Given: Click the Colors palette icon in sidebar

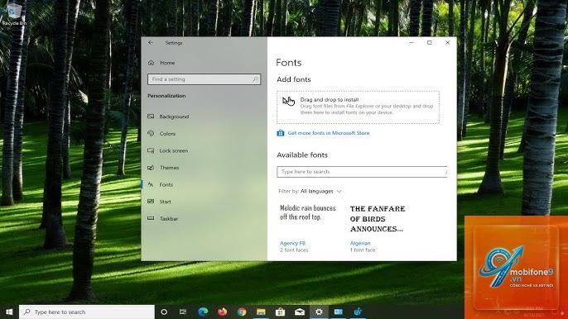Looking at the screenshot, I should pyautogui.click(x=151, y=133).
